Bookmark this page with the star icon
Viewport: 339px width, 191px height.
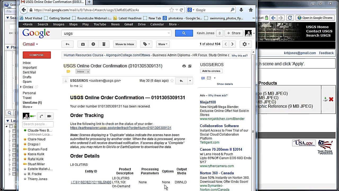point(172,10)
